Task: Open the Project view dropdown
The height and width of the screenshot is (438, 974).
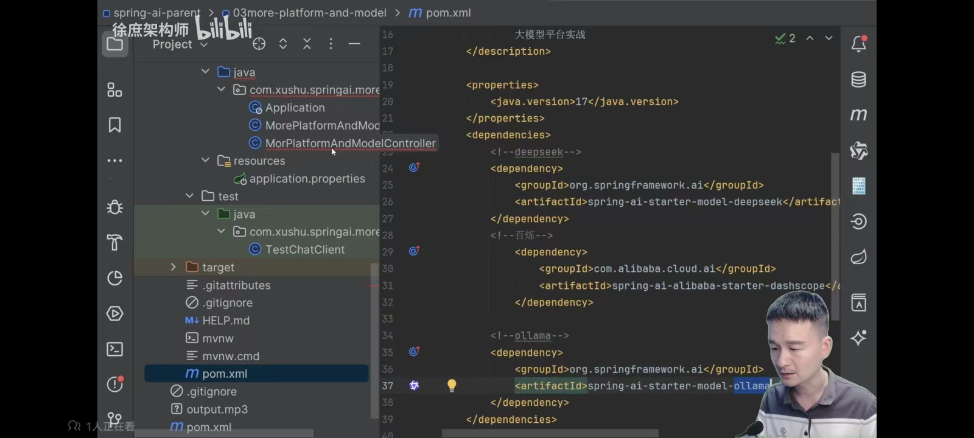Action: [180, 44]
